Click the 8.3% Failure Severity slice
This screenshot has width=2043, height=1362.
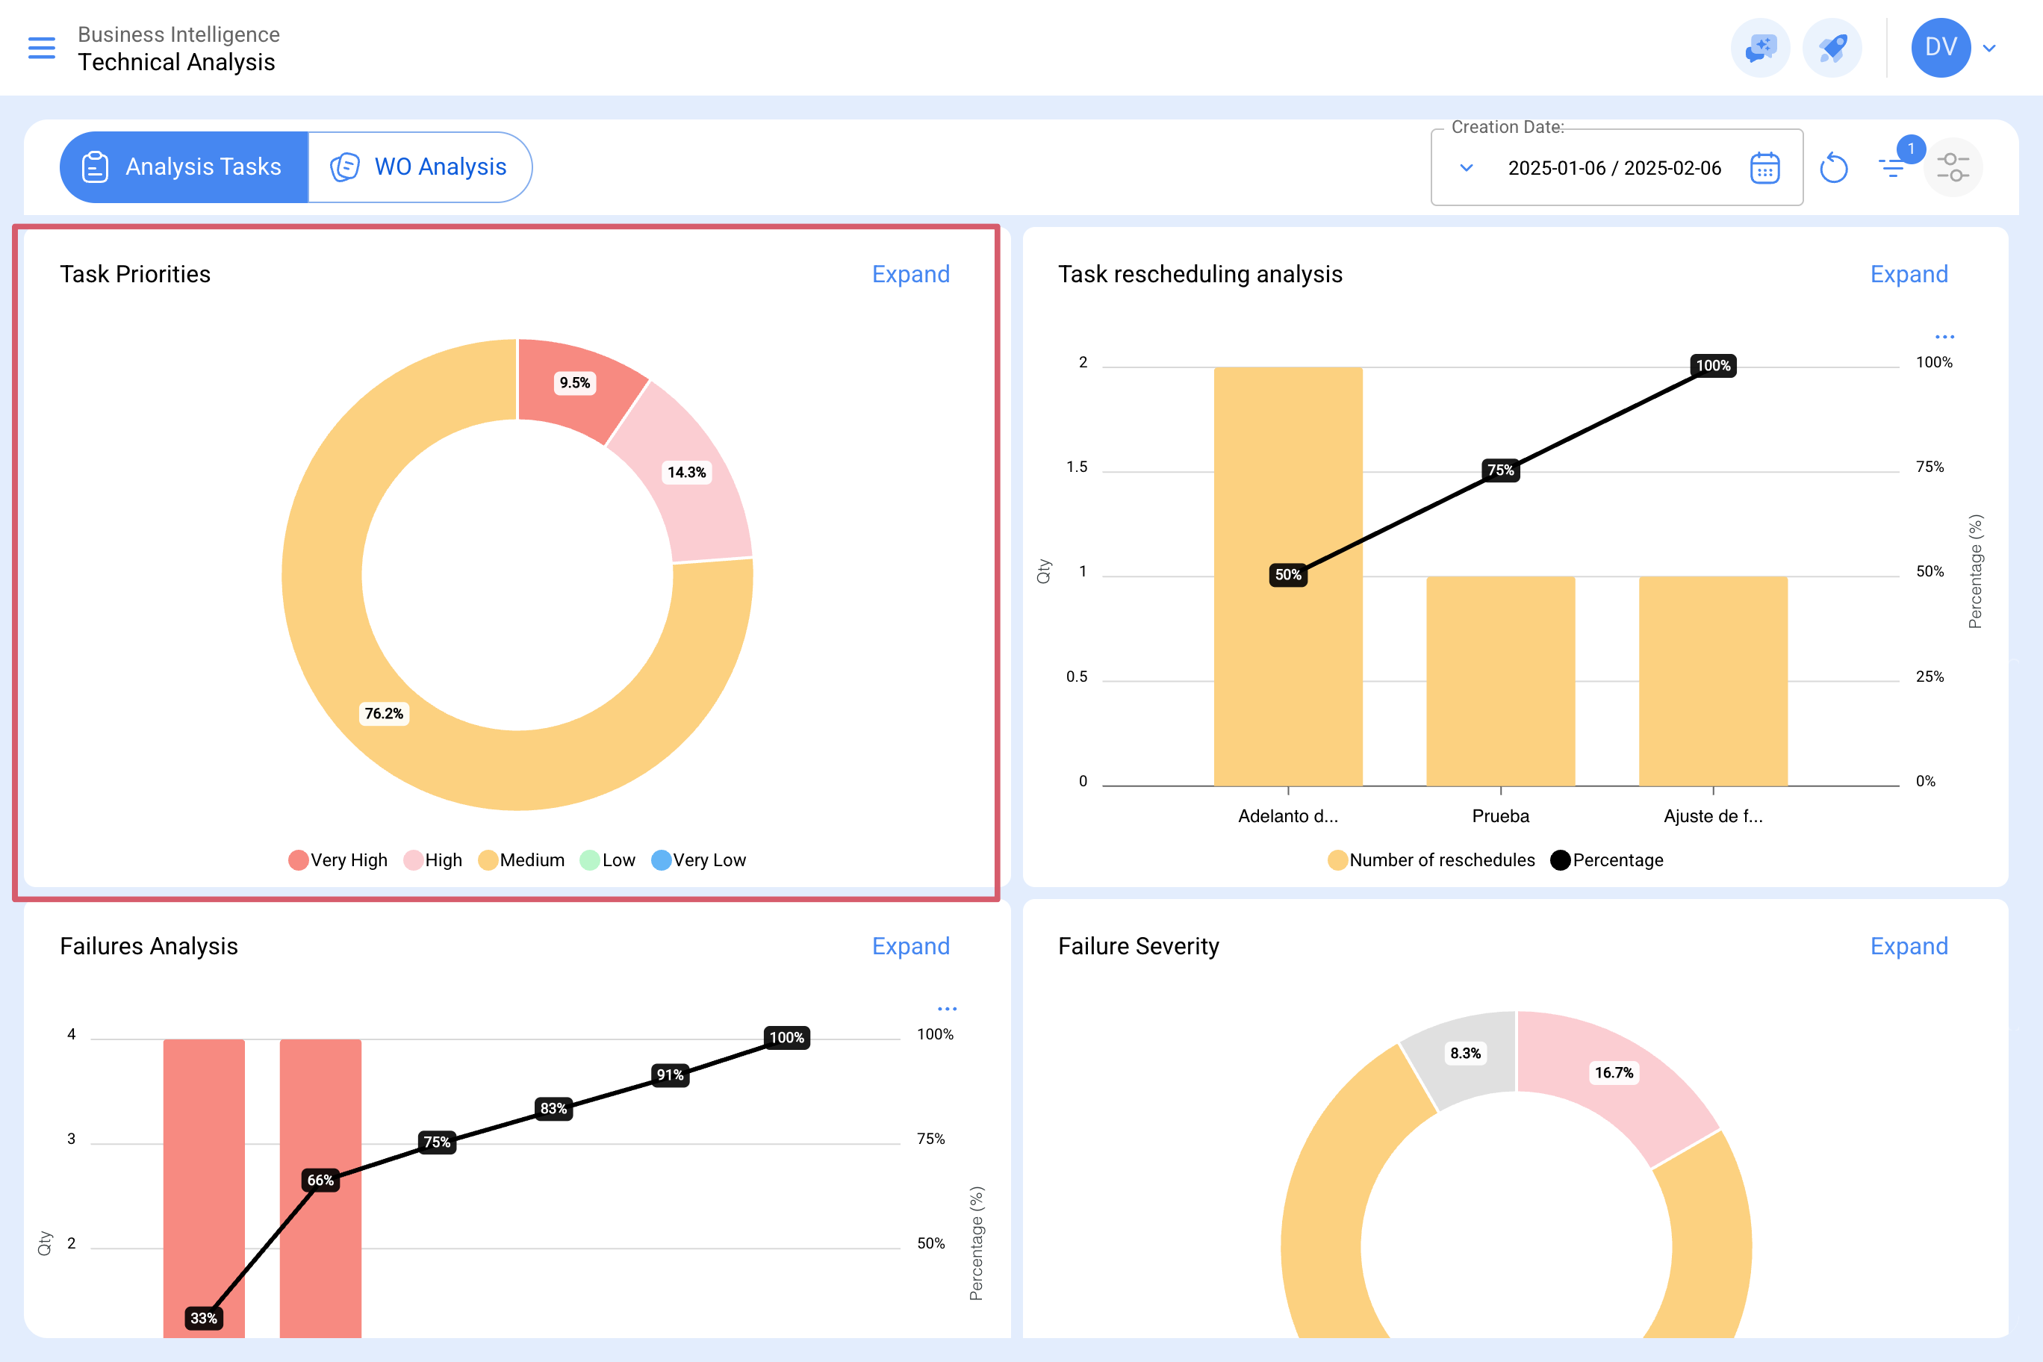[1464, 1054]
